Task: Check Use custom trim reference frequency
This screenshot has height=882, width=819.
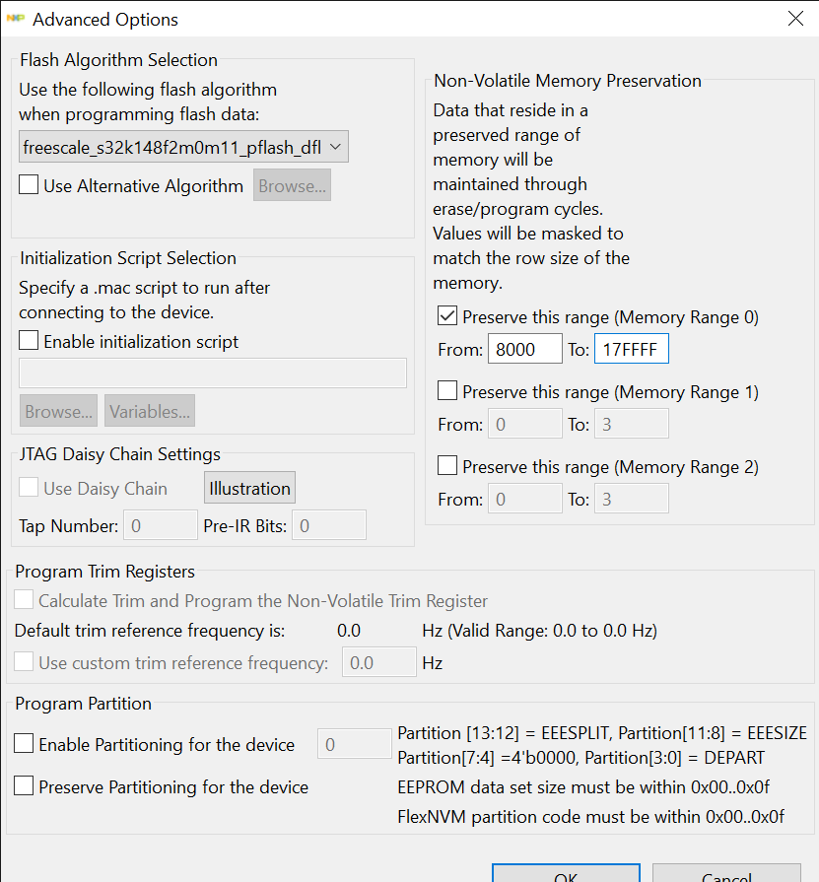Action: pyautogui.click(x=24, y=662)
